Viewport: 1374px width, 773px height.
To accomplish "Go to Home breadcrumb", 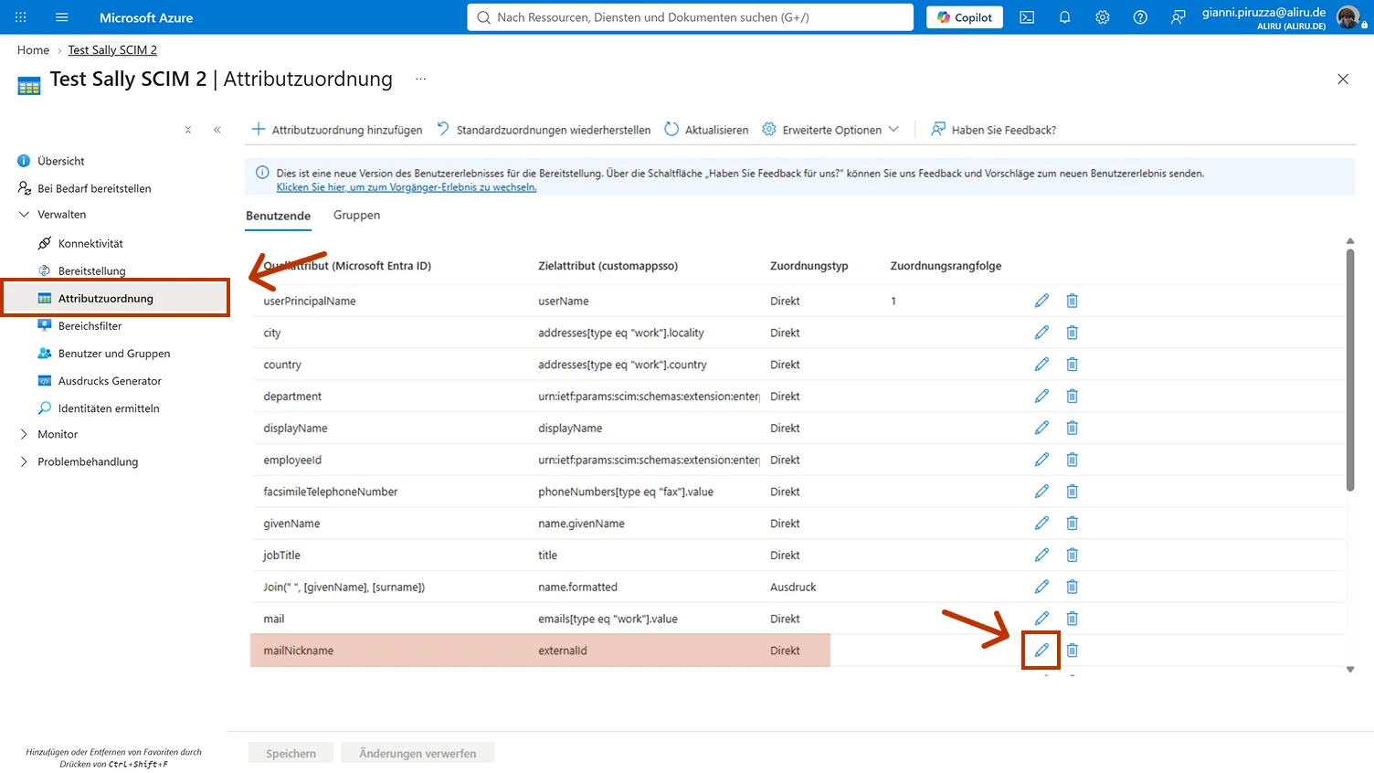I will point(33,50).
